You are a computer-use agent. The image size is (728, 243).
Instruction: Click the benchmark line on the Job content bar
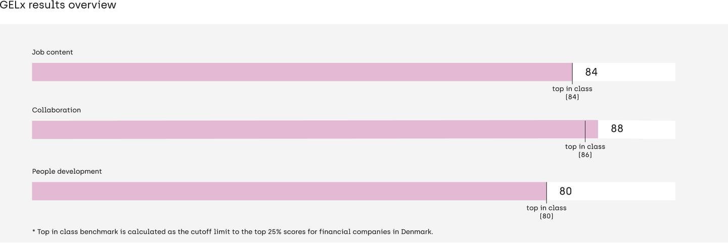pos(572,73)
